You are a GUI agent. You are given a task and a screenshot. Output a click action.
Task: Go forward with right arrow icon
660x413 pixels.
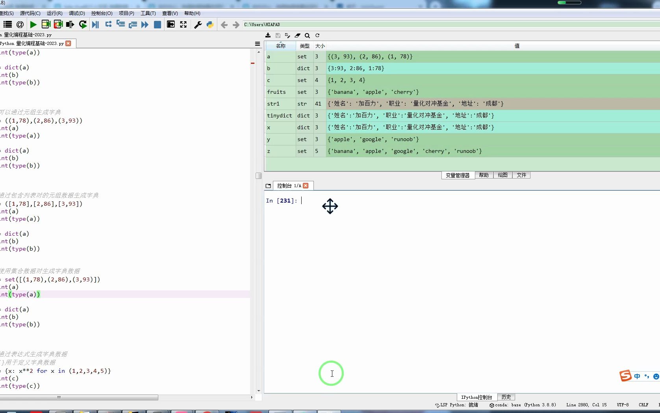(x=236, y=25)
